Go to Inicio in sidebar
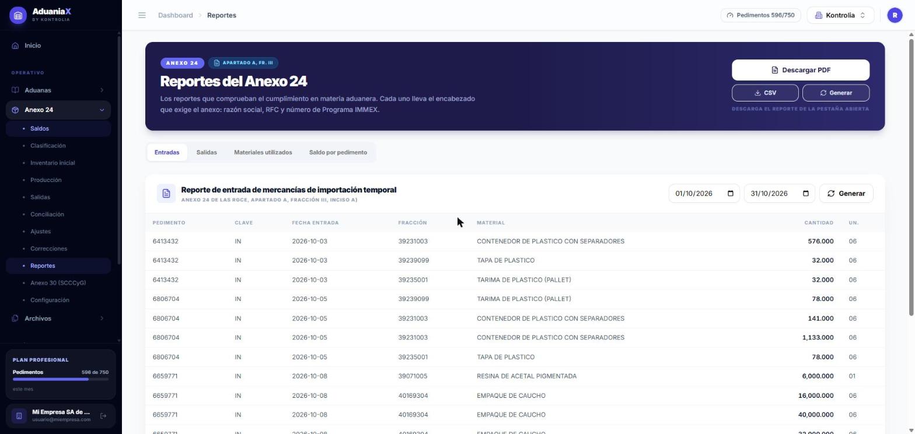Viewport: 915px width, 434px height. (x=58, y=45)
